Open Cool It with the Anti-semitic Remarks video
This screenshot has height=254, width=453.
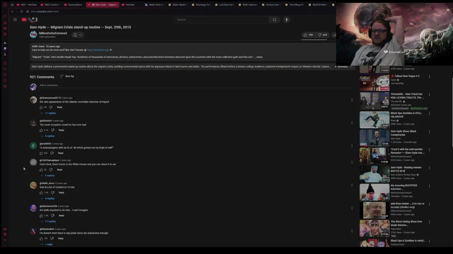[x=407, y=151]
